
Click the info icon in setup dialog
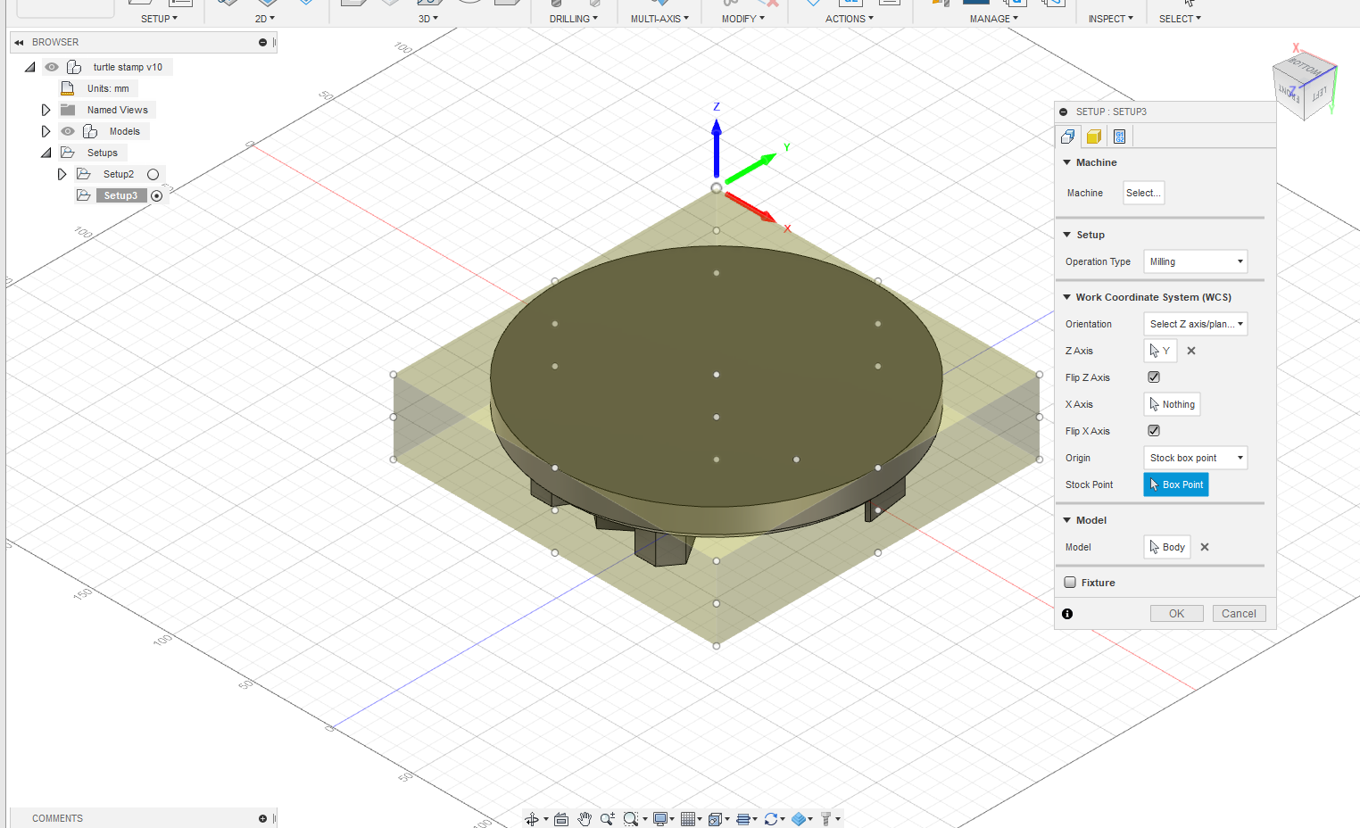tap(1067, 614)
